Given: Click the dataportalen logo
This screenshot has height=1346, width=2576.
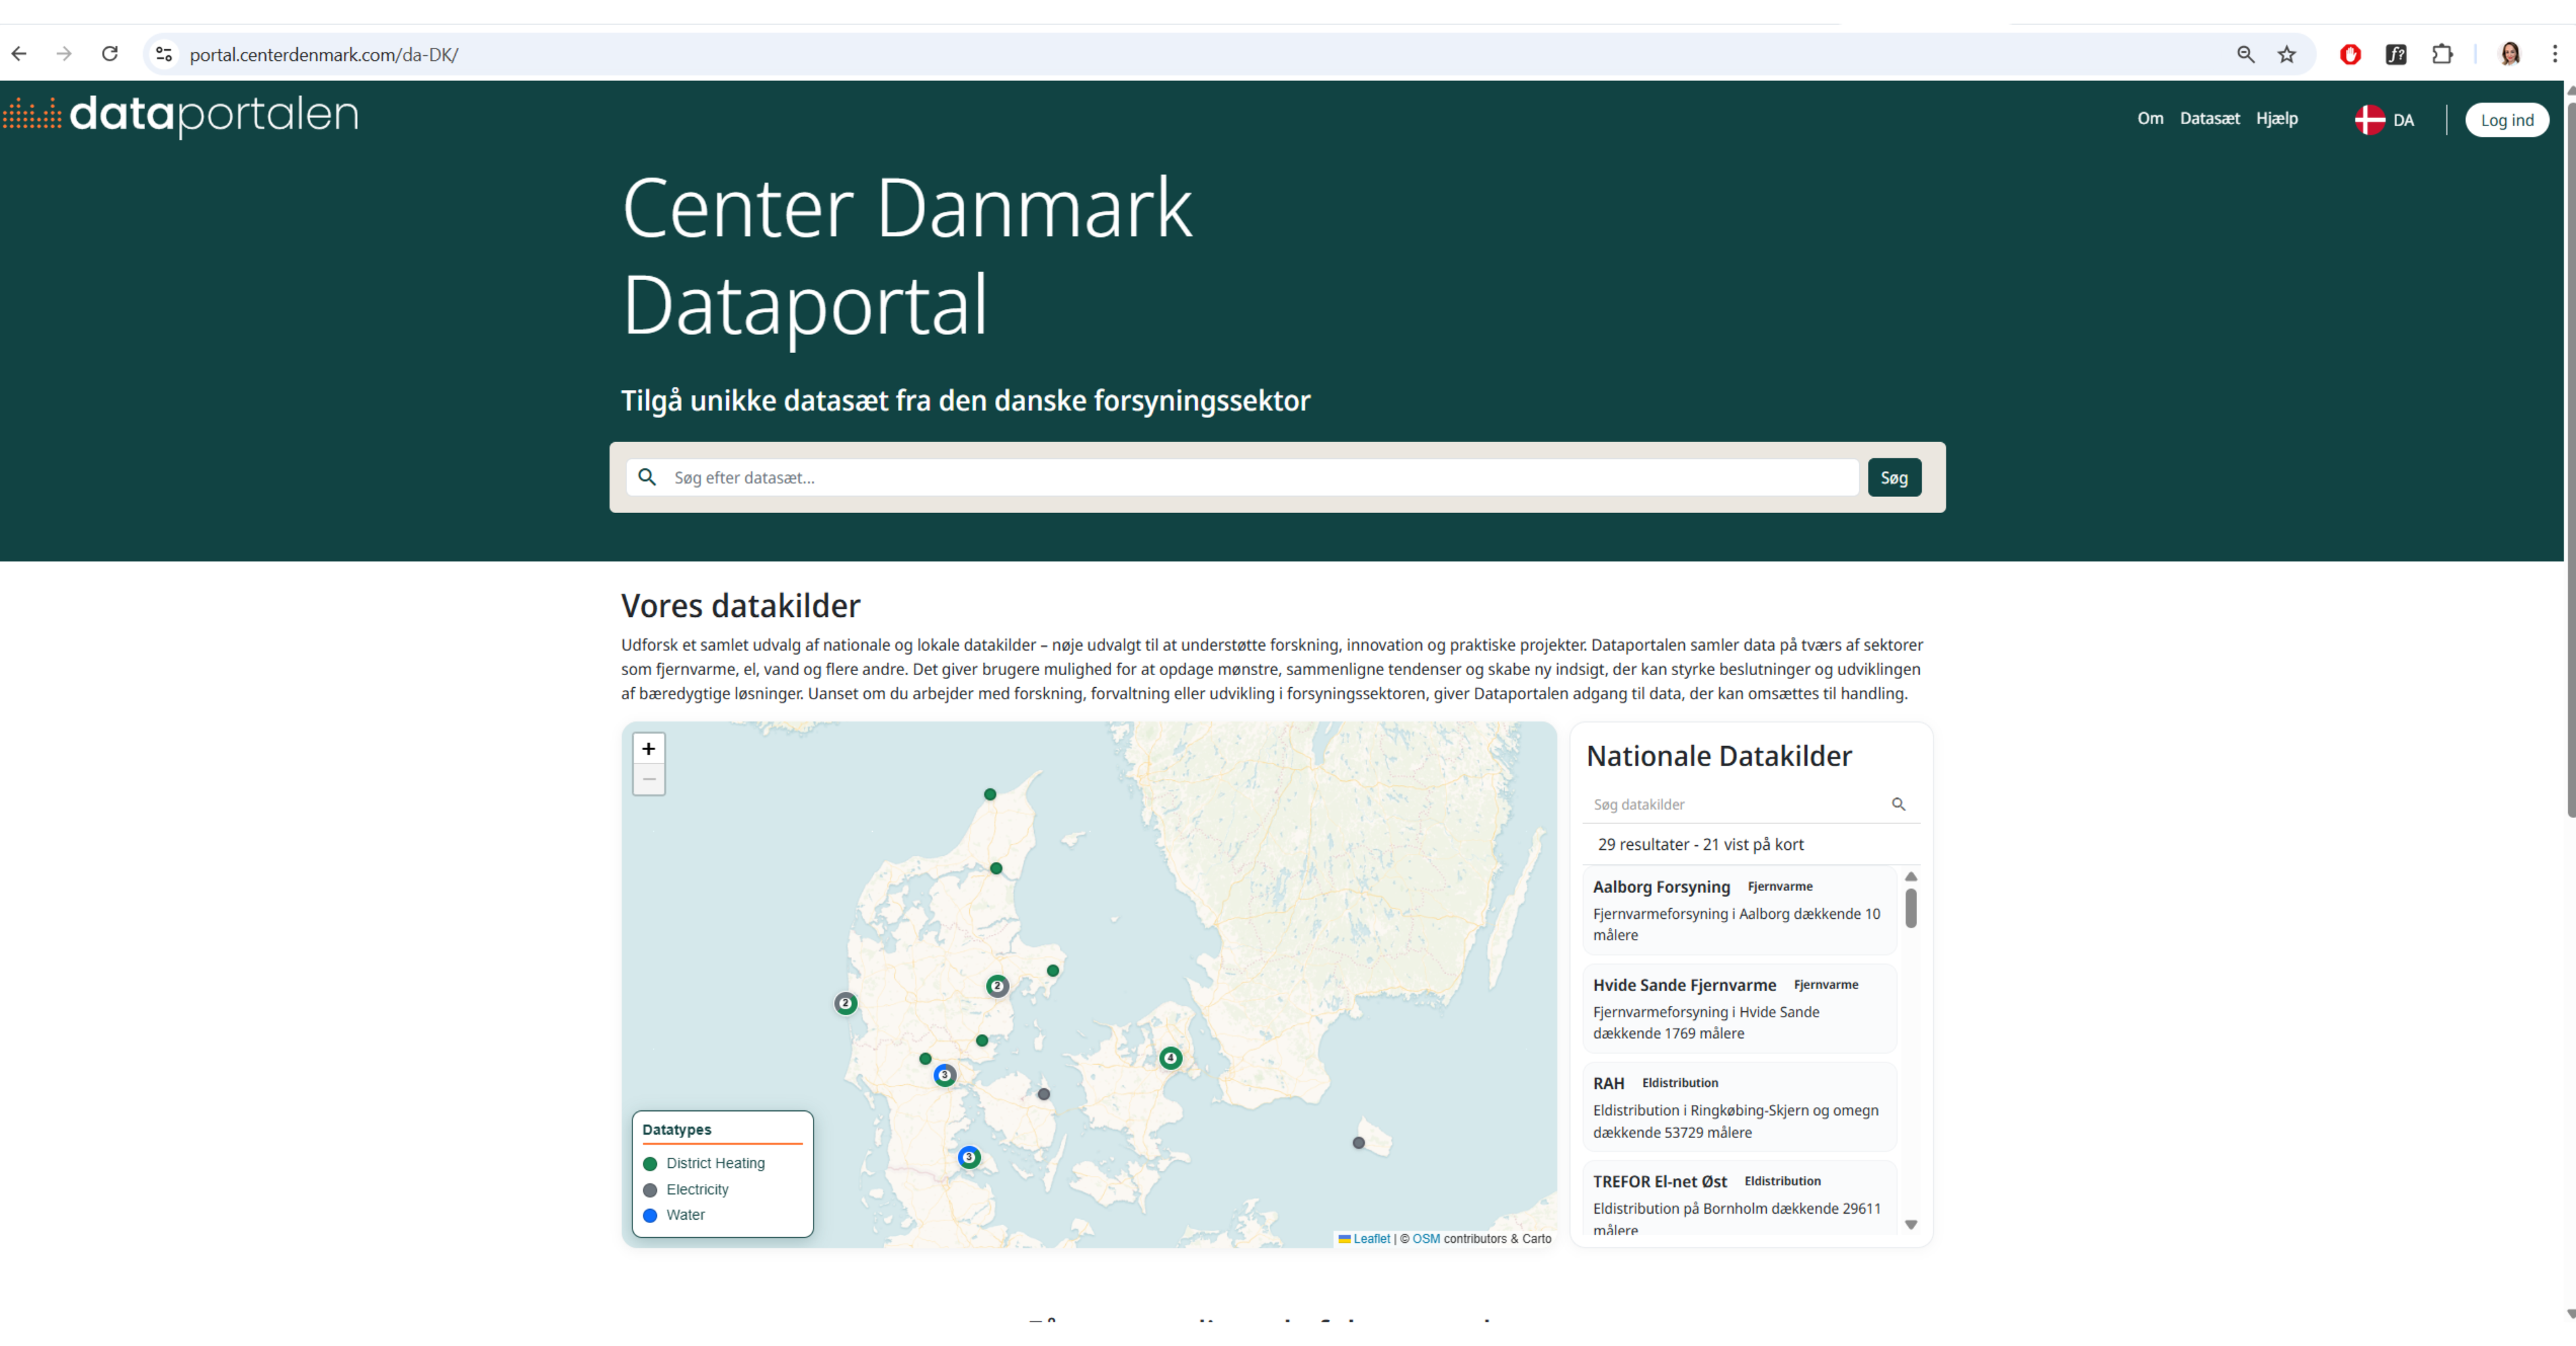Looking at the screenshot, I should 181,115.
